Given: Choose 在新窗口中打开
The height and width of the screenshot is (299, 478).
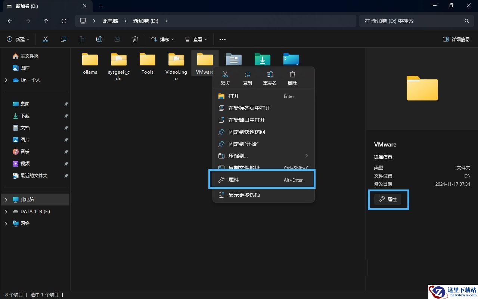Looking at the screenshot, I should 264,120.
